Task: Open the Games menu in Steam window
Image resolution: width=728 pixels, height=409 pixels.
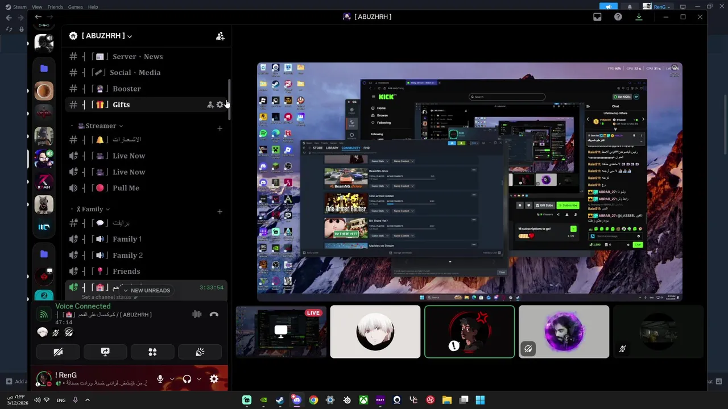Action: [x=75, y=7]
